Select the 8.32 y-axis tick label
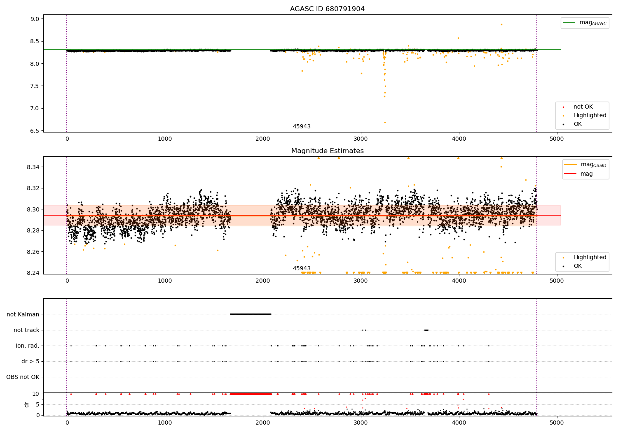618x432 pixels. [x=33, y=188]
